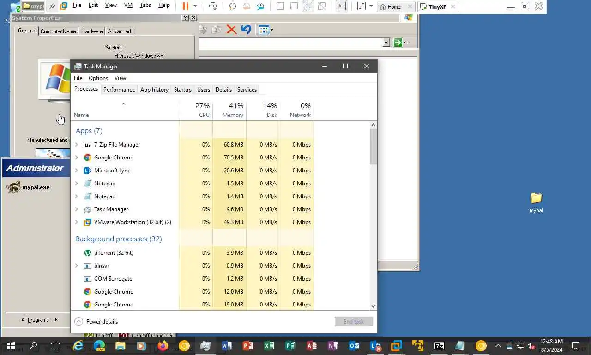591x355 pixels.
Task: Open the Startup tab in Task Manager
Action: [183, 90]
